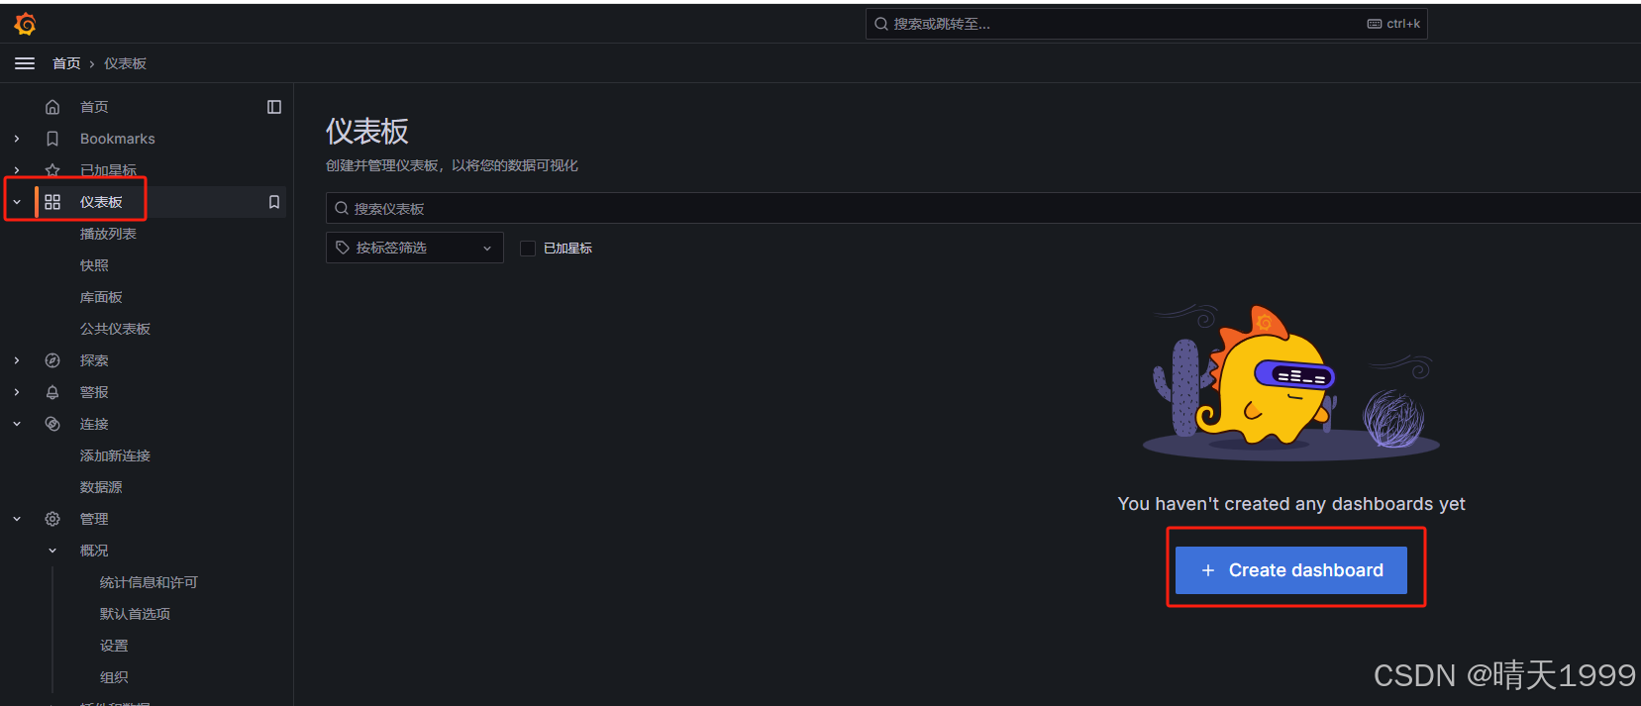Click the 搜索仪表板 search field
This screenshot has width=1641, height=706.
pyautogui.click(x=982, y=208)
